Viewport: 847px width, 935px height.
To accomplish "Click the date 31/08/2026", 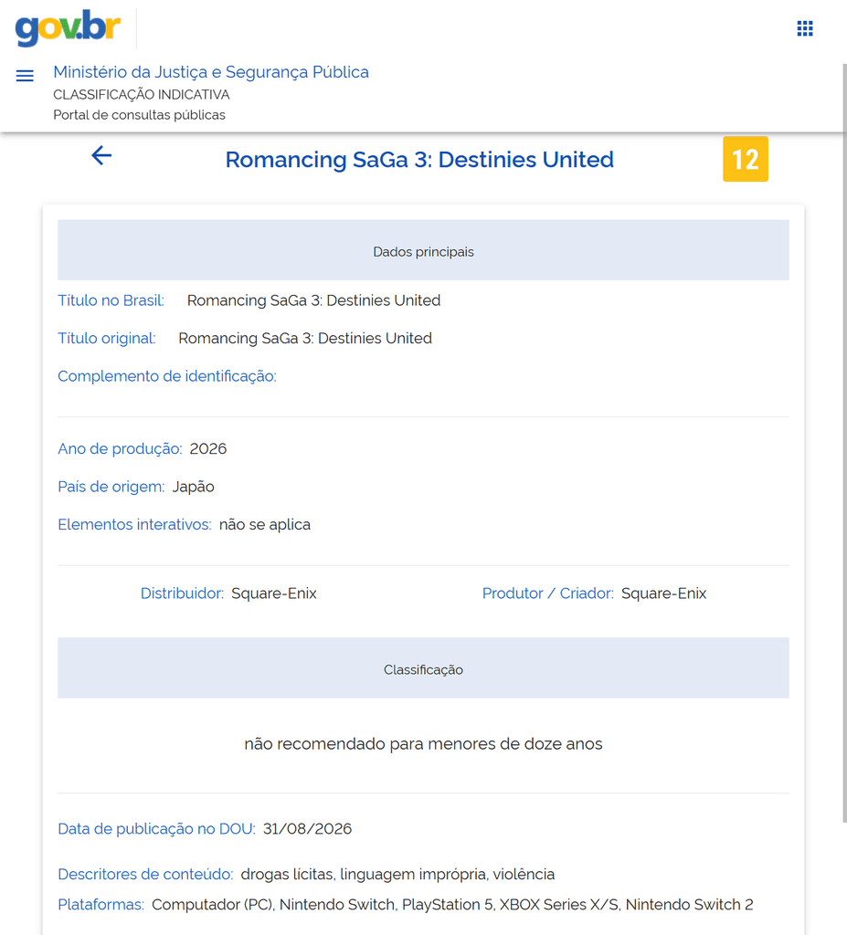I will click(307, 829).
